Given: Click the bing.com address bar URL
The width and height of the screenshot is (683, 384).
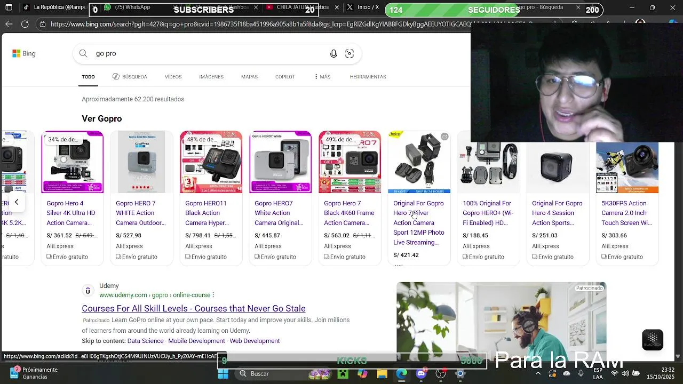Looking at the screenshot, I should tap(261, 24).
